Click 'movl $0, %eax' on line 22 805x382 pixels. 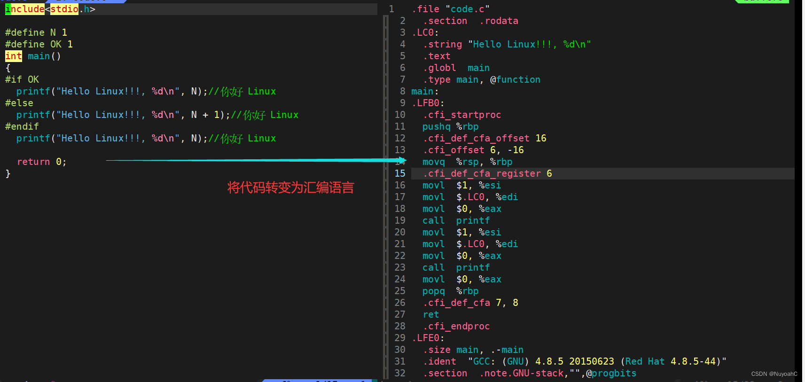point(462,256)
